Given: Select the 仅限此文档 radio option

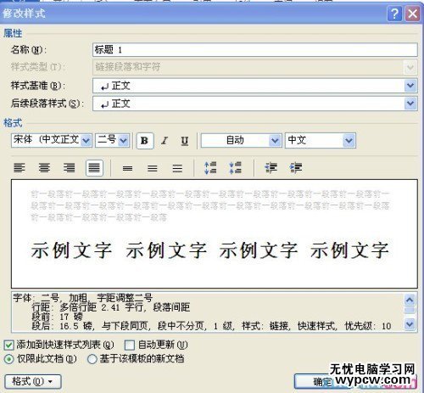Looking at the screenshot, I should 8,359.
